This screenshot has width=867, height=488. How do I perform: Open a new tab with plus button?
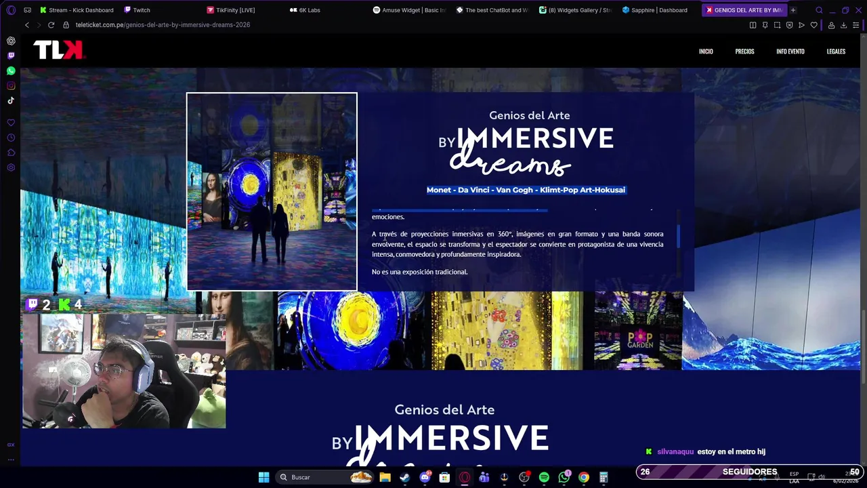[x=792, y=10]
